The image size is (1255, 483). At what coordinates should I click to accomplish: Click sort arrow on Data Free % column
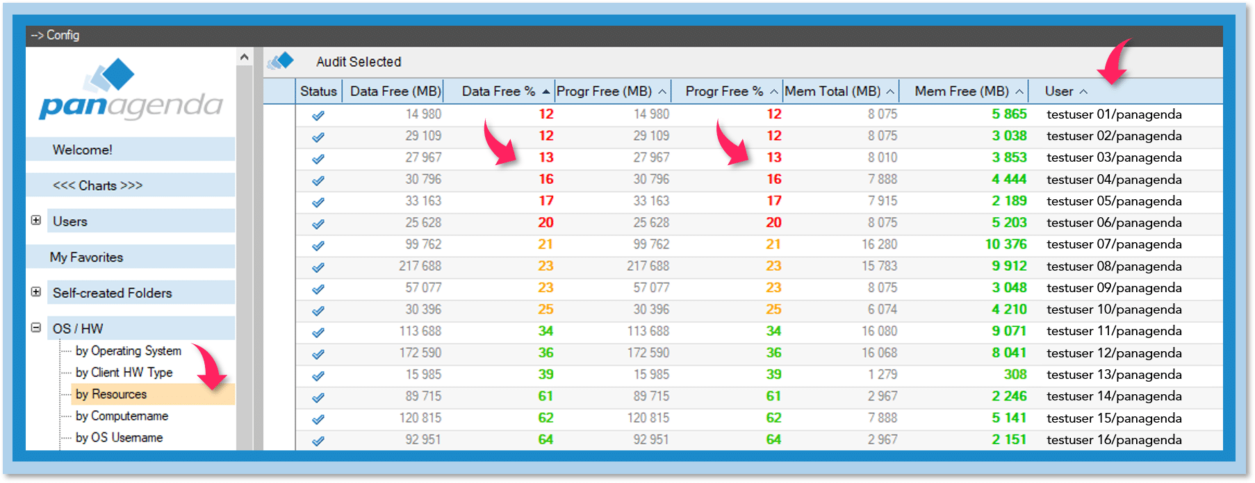[546, 92]
